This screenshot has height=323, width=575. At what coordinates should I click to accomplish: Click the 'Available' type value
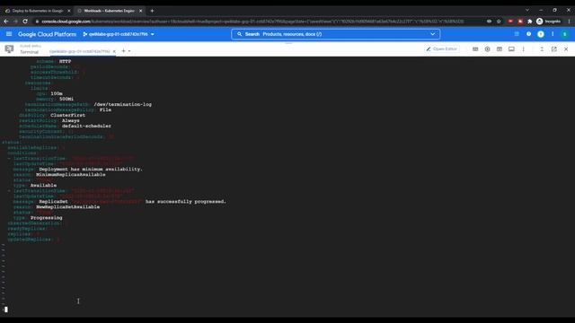point(43,186)
